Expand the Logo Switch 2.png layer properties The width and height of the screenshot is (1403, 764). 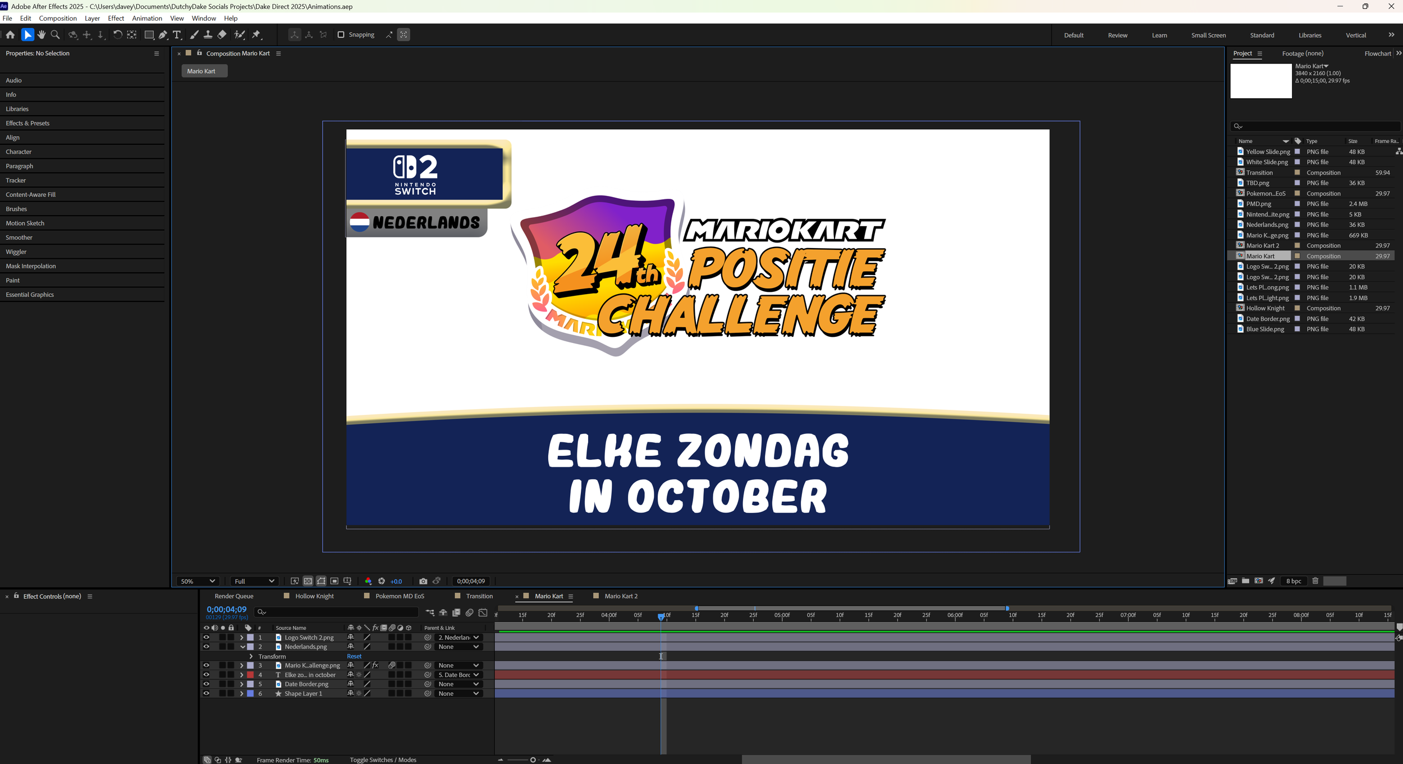[x=242, y=638]
